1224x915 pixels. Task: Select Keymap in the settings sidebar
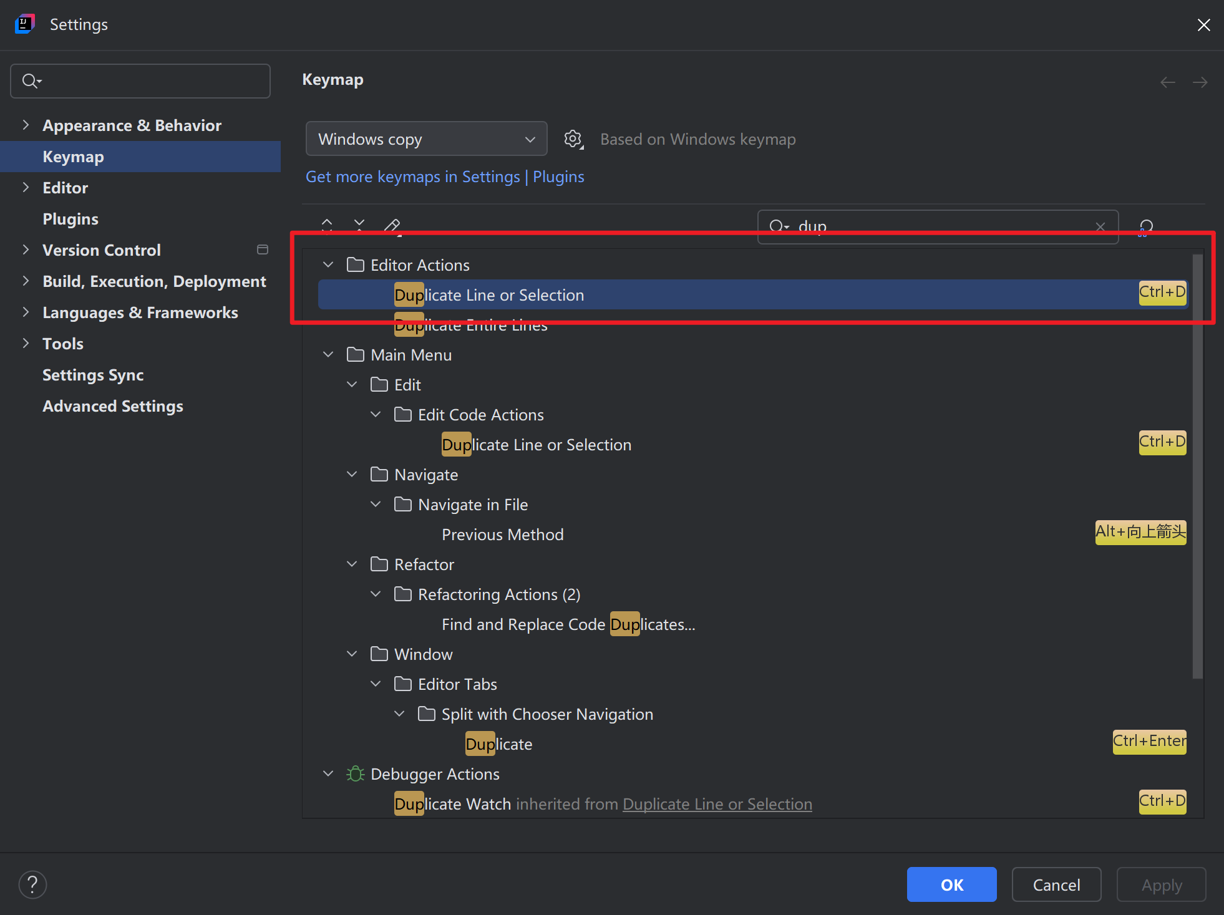(x=140, y=157)
